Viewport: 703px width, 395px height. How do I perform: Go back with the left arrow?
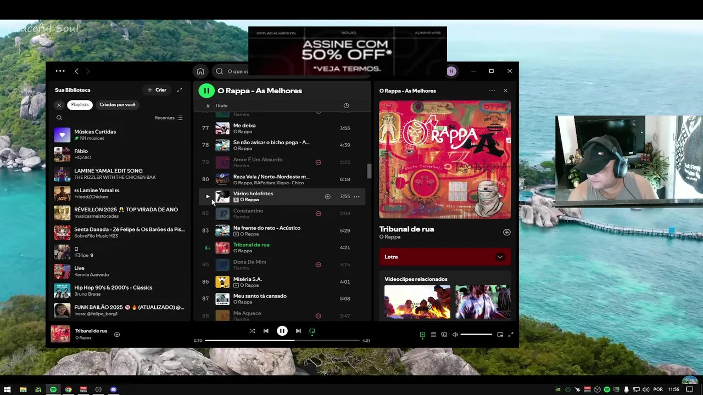(x=76, y=71)
